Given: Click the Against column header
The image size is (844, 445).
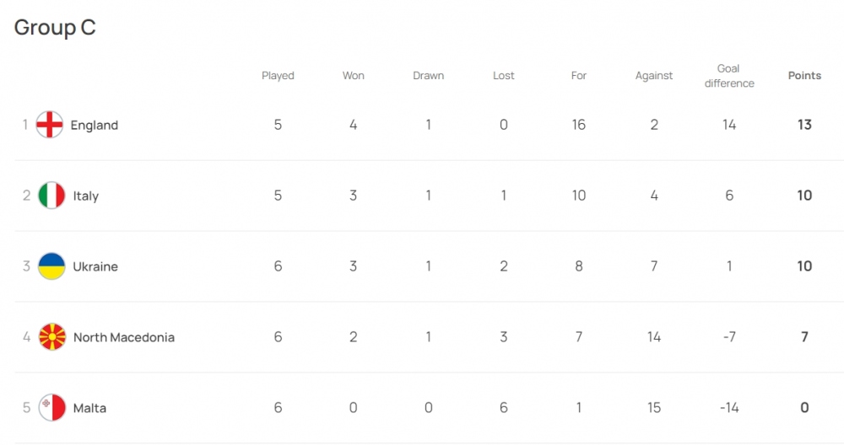Looking at the screenshot, I should 654,75.
